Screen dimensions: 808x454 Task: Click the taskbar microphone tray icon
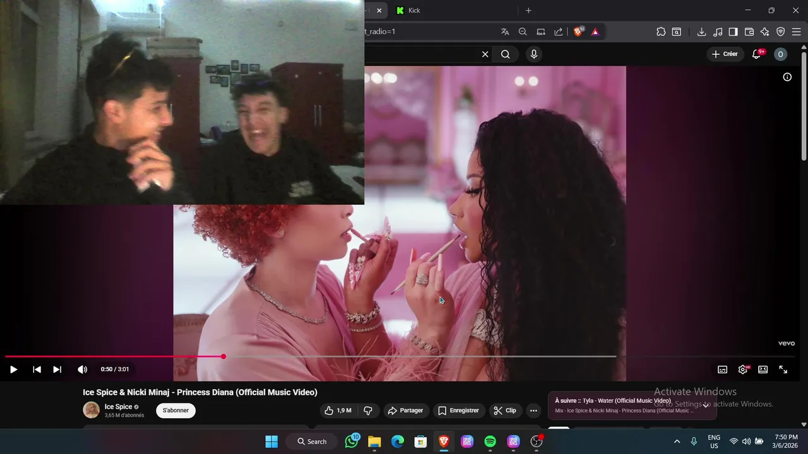(694, 441)
